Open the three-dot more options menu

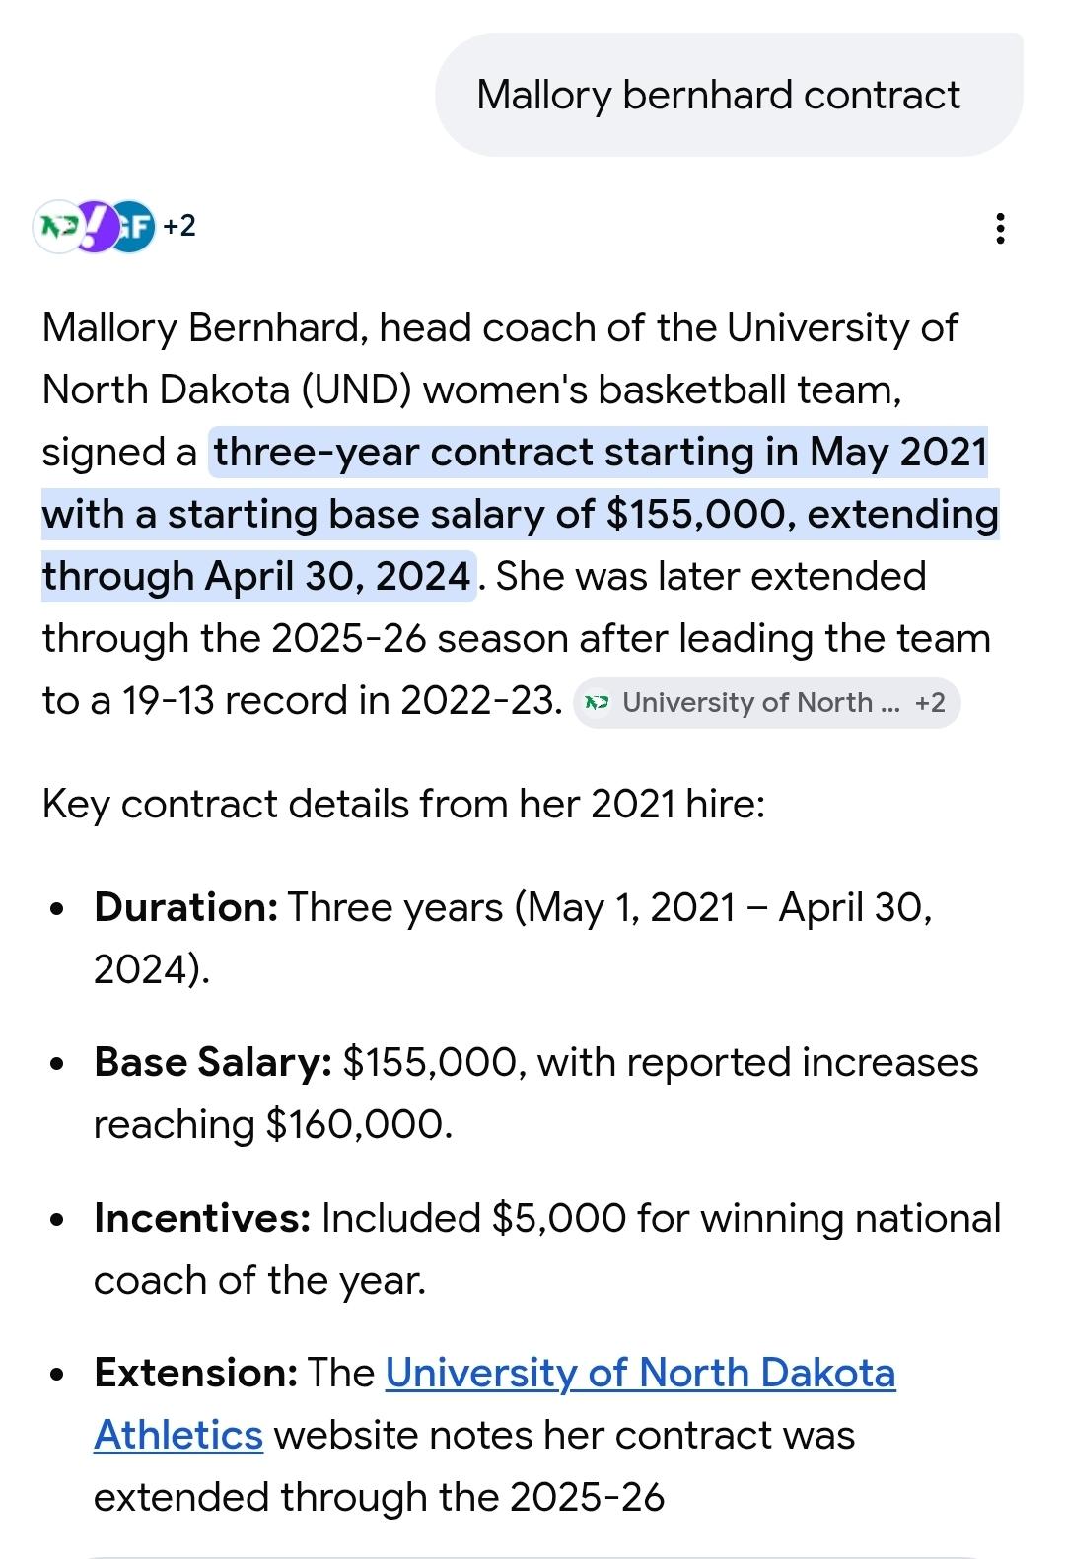1000,229
